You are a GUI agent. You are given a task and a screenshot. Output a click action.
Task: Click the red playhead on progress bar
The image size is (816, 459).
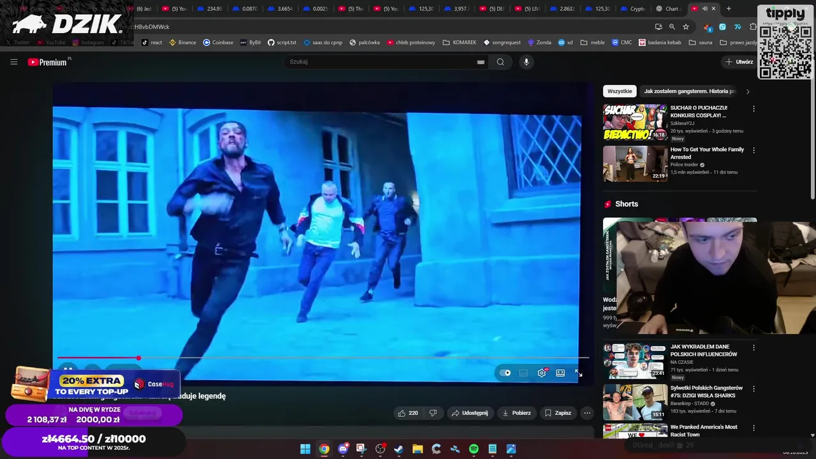point(138,358)
